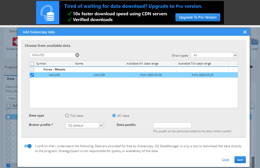Viewport: 260px width, 168px height.
Task: Toggle the select-all checkbox in the Symbol header
Action: 32,64
